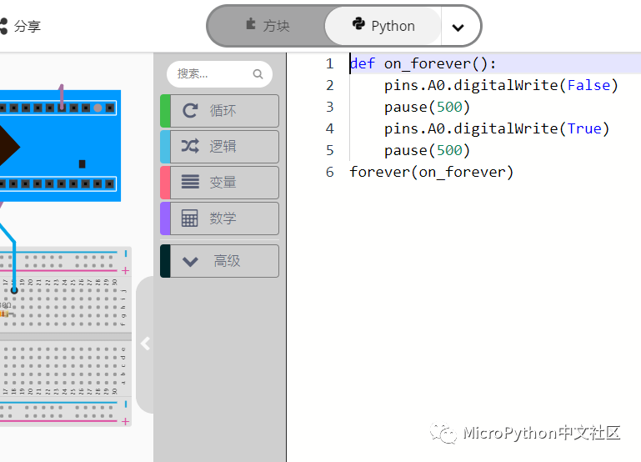
Task: Click line number 1 in gutter
Action: tap(330, 63)
